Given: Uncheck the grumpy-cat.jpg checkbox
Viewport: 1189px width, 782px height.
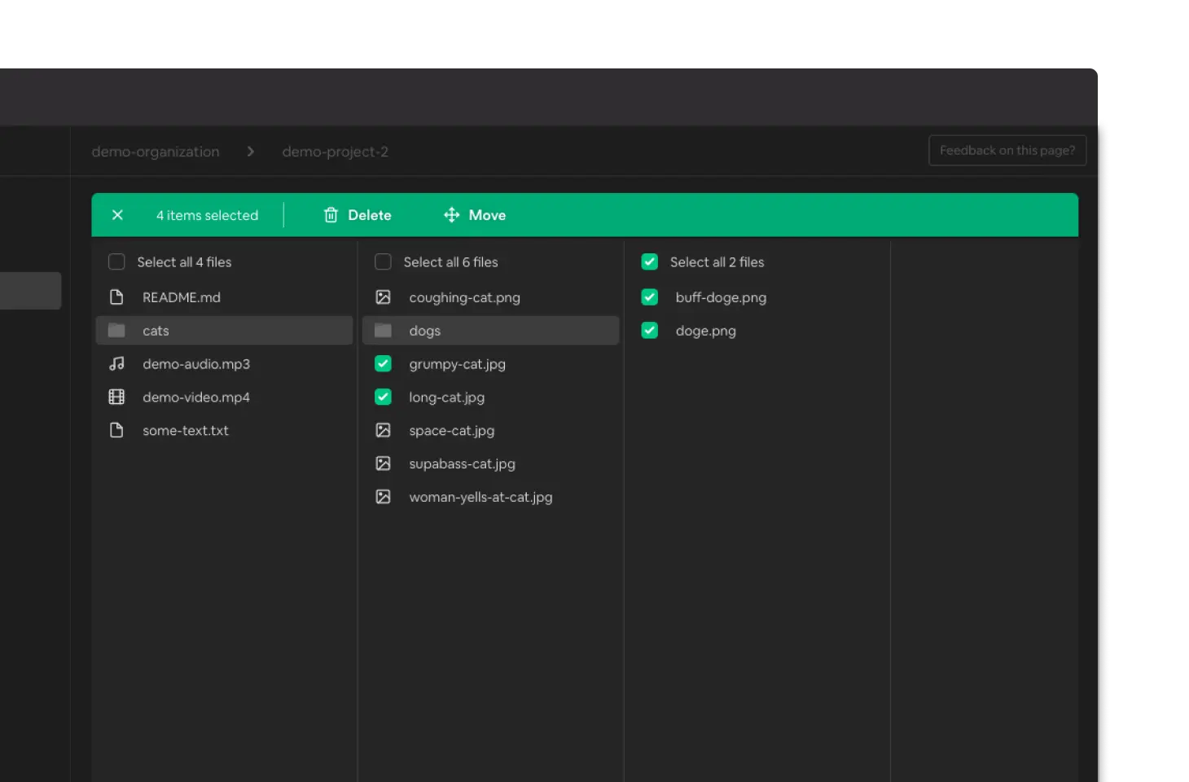Looking at the screenshot, I should click(383, 364).
